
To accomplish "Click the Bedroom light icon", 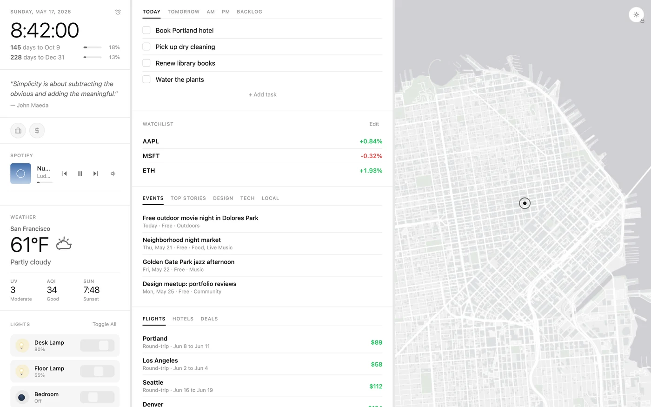I will click(x=21, y=397).
